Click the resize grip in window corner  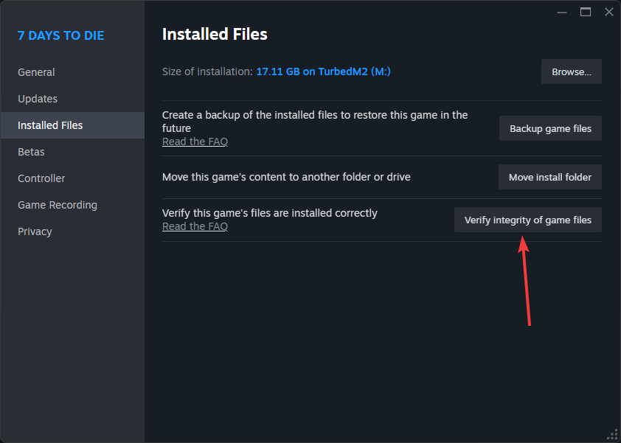pyautogui.click(x=612, y=434)
